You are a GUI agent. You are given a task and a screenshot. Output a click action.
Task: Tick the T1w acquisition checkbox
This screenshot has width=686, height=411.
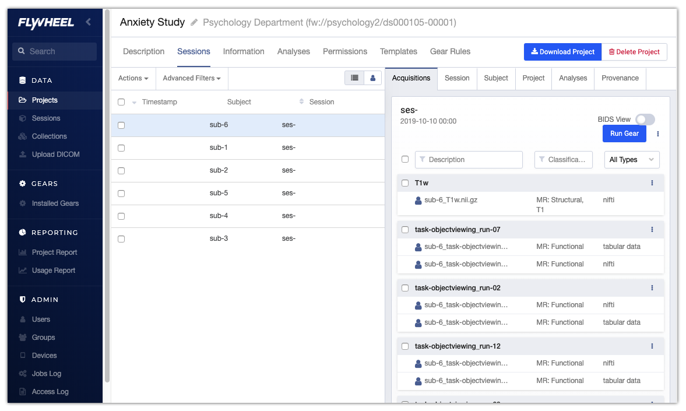[x=405, y=183]
